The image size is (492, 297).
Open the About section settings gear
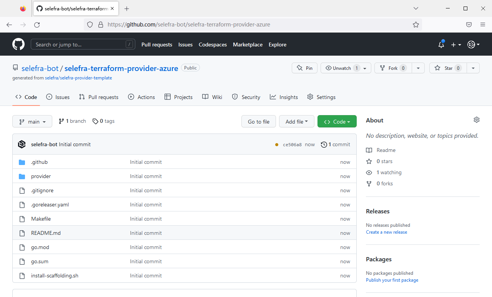(477, 120)
